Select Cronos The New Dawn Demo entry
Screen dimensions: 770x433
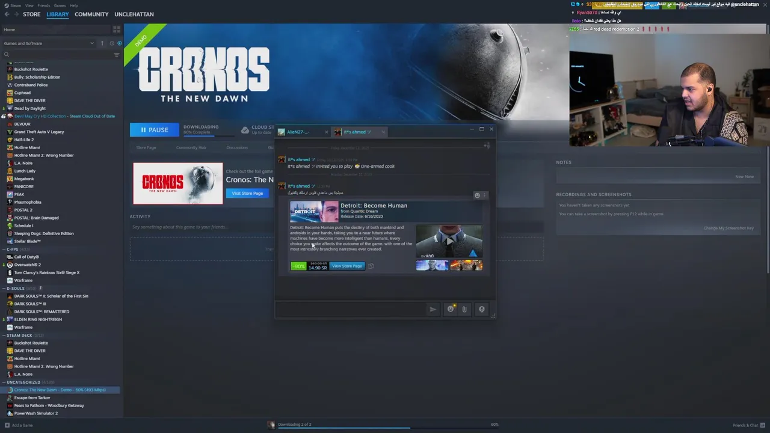60,390
